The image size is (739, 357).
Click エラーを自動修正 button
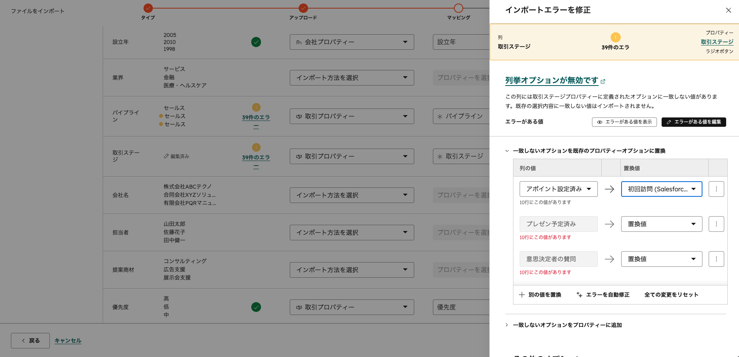603,295
